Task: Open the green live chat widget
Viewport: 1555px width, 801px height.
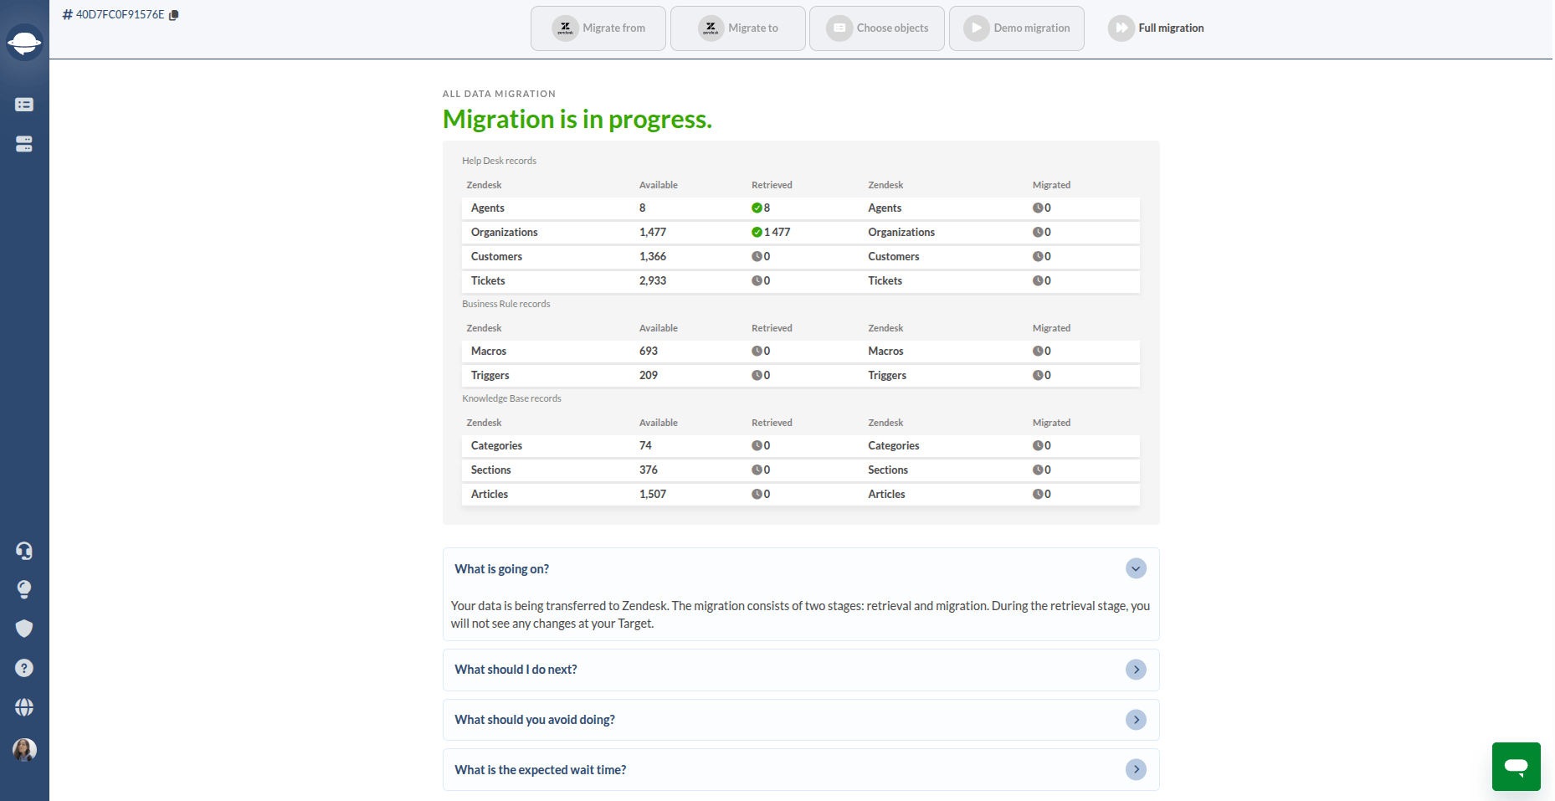Action: (x=1516, y=766)
